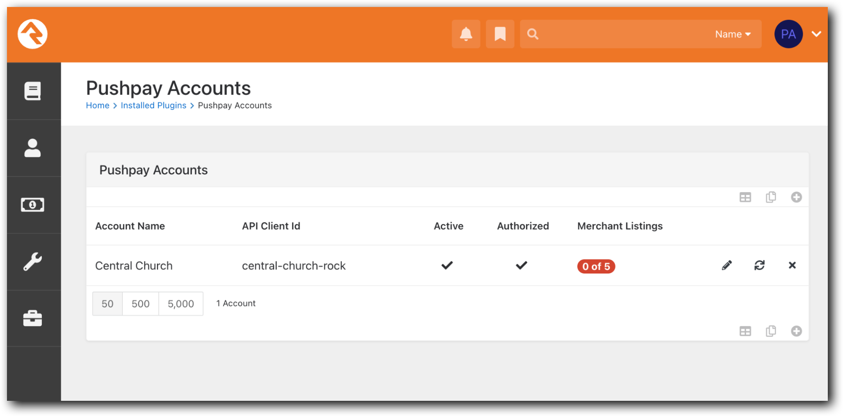Open the notifications bell
Screen dimensions: 843x416
[466, 34]
